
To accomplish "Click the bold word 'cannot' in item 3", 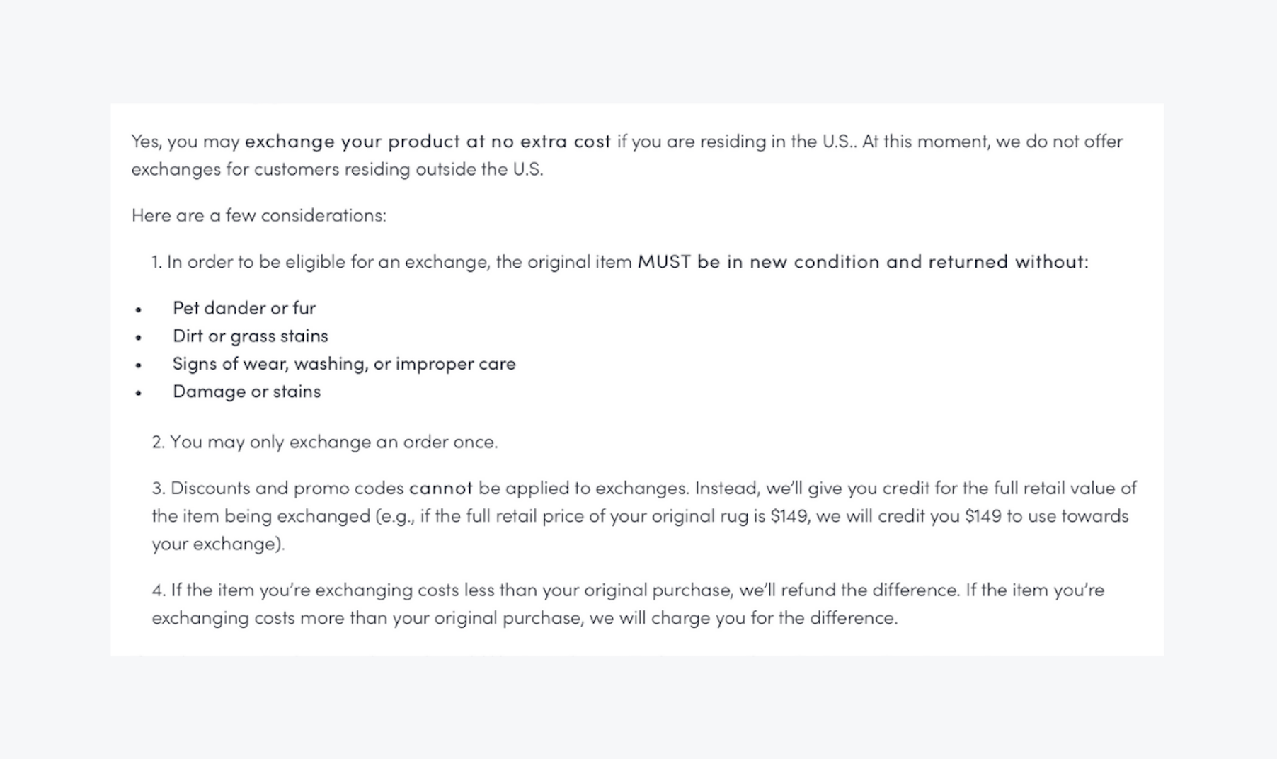I will pyautogui.click(x=440, y=488).
